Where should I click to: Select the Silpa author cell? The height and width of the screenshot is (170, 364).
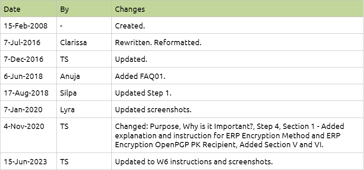(84, 93)
